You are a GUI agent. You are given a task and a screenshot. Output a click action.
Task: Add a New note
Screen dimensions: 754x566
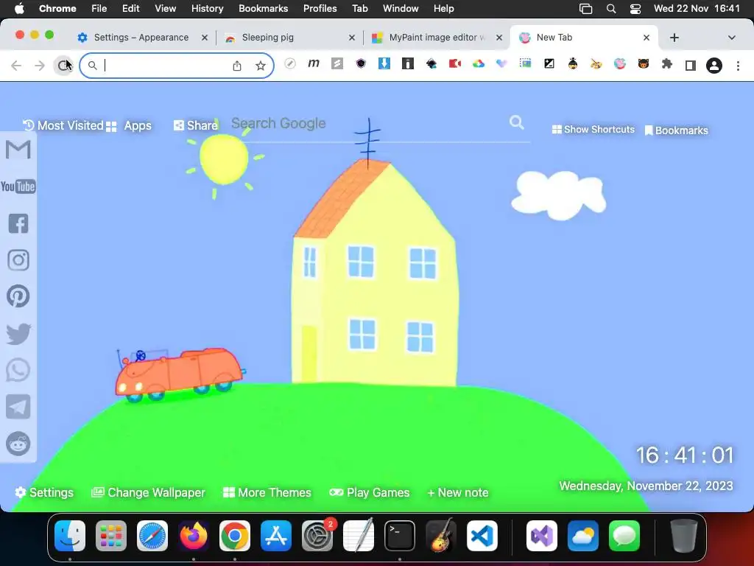tap(458, 492)
